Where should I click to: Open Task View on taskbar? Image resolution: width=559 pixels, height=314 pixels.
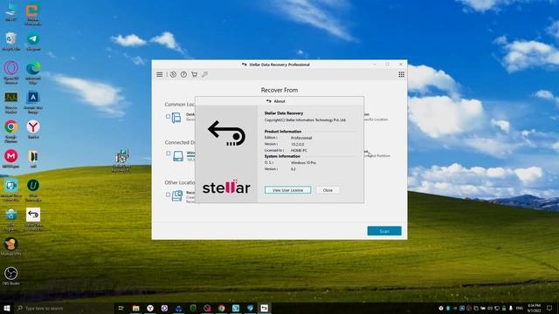[x=121, y=308]
